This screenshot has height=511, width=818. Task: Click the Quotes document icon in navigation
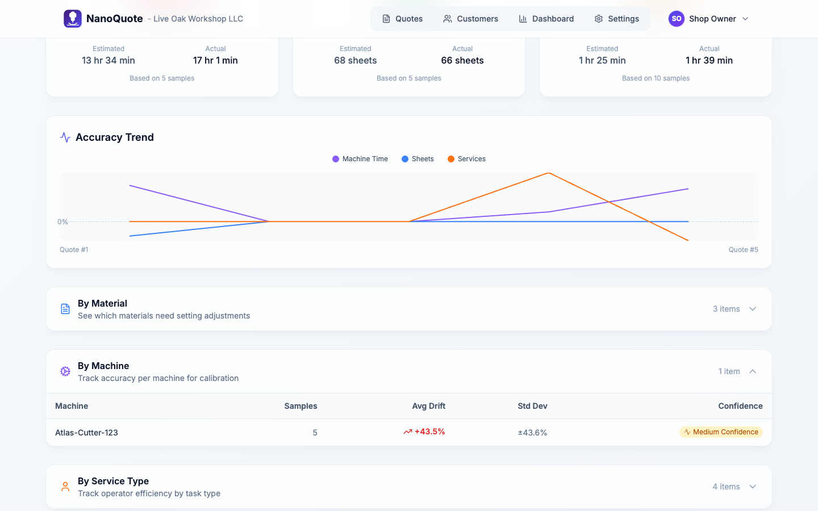tap(386, 19)
